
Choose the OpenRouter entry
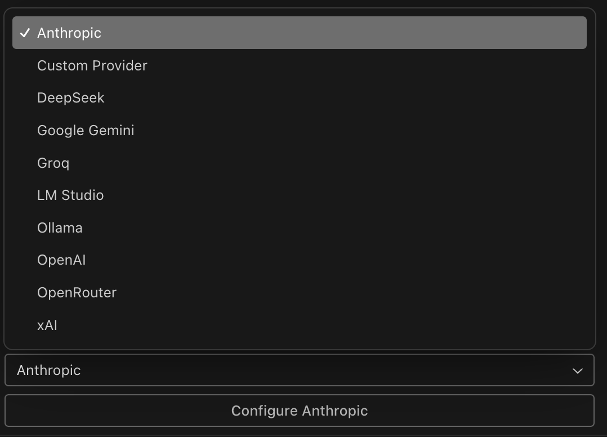point(299,293)
